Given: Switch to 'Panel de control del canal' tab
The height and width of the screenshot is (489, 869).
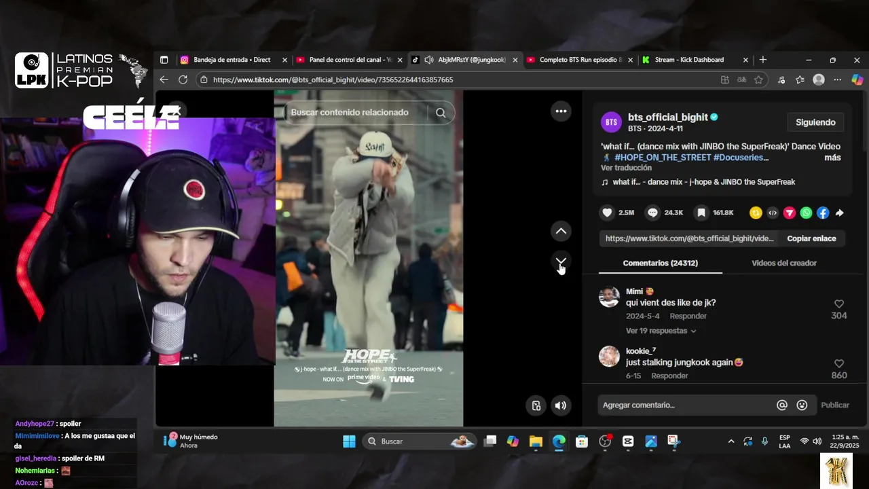Looking at the screenshot, I should pos(349,60).
